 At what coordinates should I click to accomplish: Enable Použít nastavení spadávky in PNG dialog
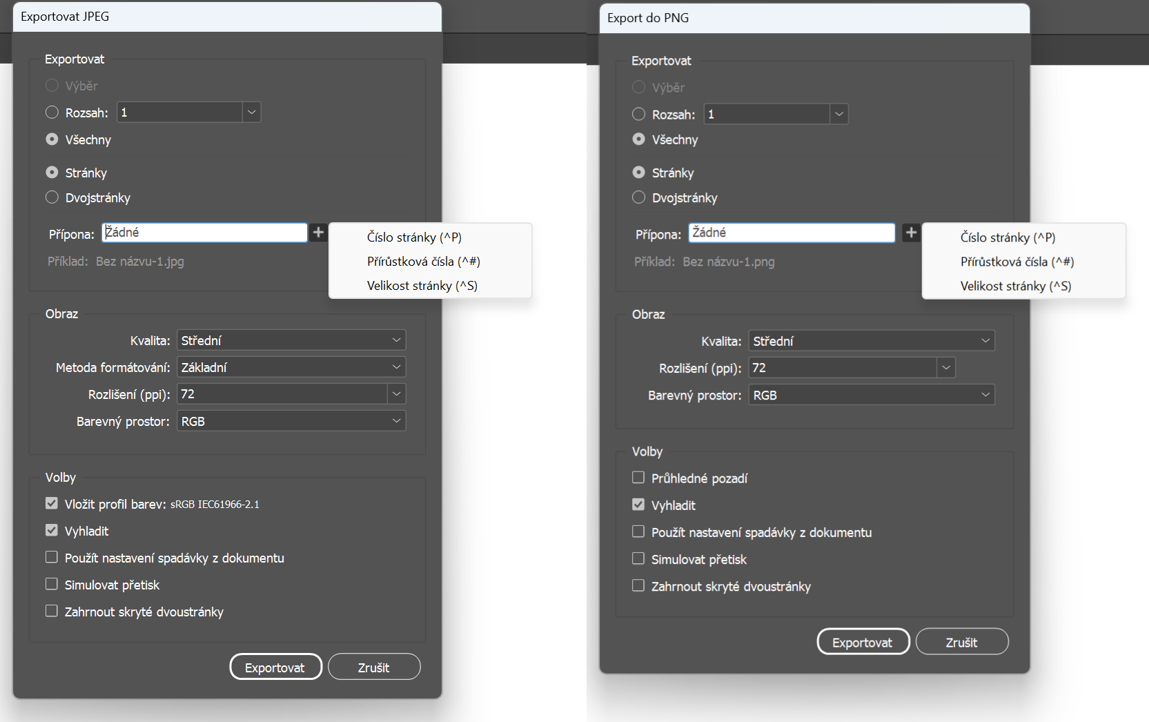638,531
